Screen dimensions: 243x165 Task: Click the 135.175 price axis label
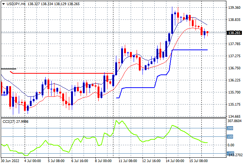(x=234, y=104)
